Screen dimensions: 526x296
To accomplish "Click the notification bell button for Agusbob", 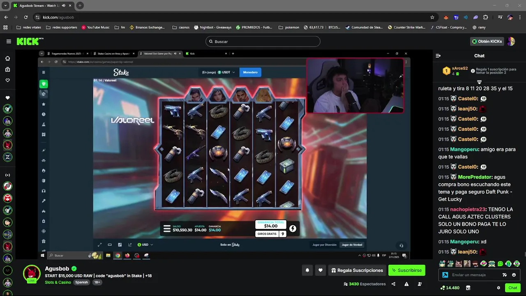I will (x=307, y=270).
